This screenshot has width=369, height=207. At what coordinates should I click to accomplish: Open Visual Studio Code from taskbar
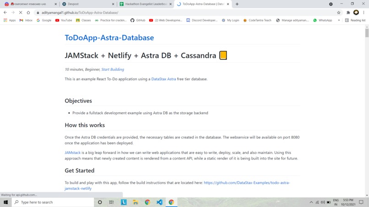coord(159,202)
